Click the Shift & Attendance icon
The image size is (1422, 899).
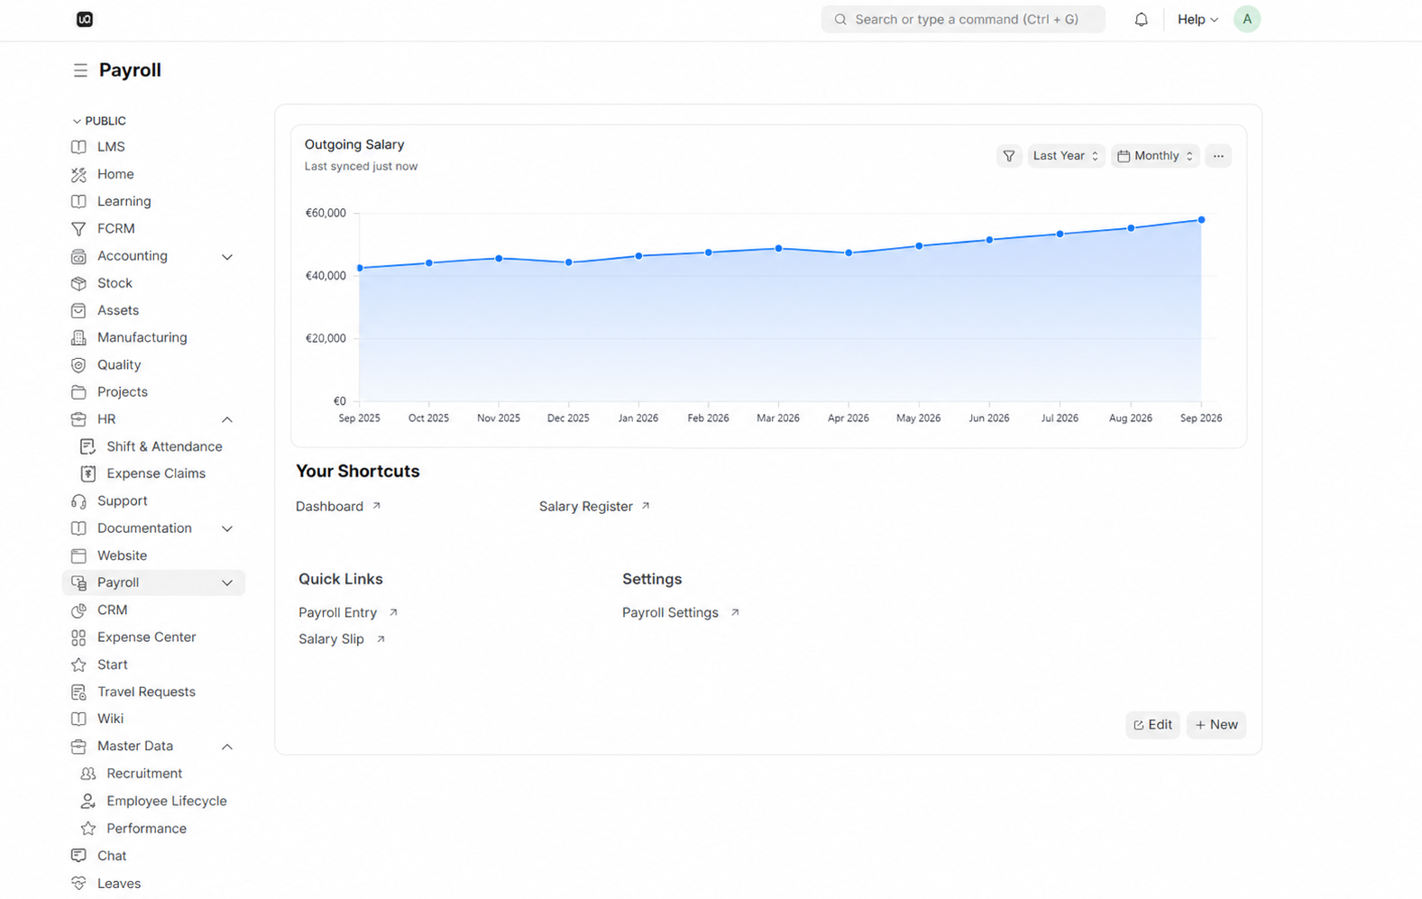[x=87, y=446]
